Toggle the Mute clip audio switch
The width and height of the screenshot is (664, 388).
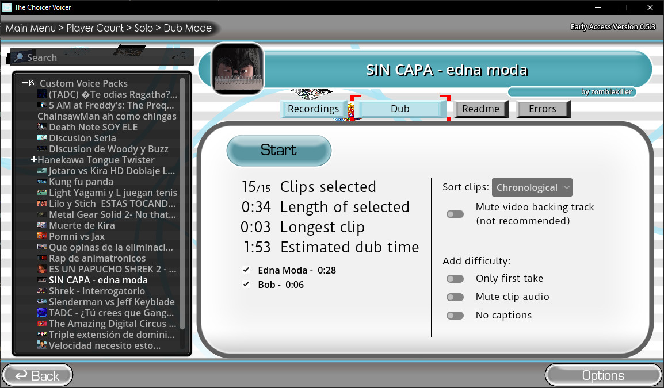[455, 297]
